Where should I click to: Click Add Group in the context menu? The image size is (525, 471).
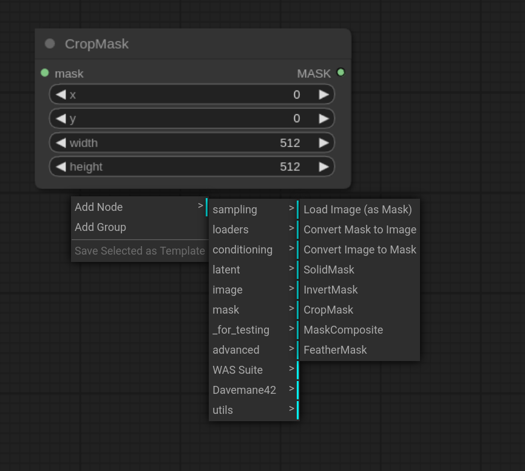100,227
